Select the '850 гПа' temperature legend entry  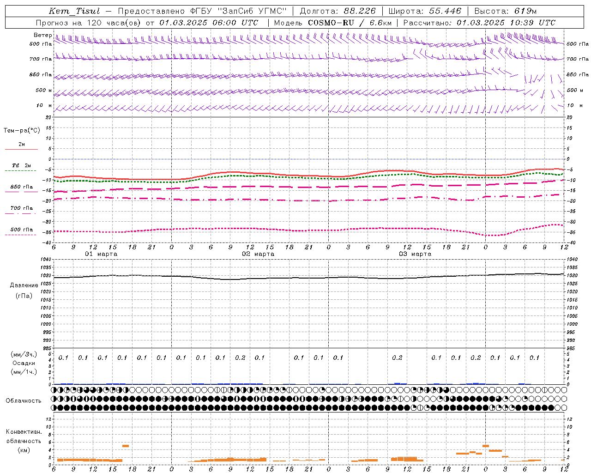(x=22, y=187)
